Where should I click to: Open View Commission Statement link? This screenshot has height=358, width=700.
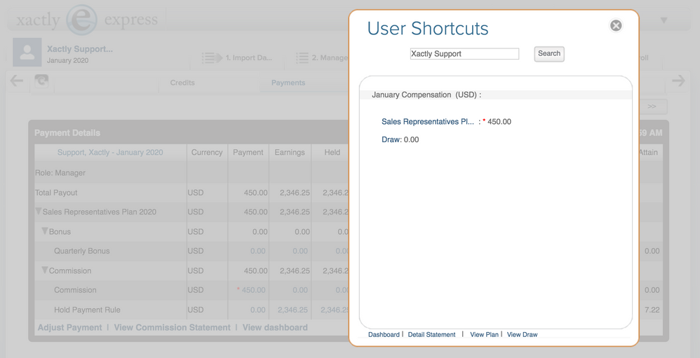(x=173, y=327)
